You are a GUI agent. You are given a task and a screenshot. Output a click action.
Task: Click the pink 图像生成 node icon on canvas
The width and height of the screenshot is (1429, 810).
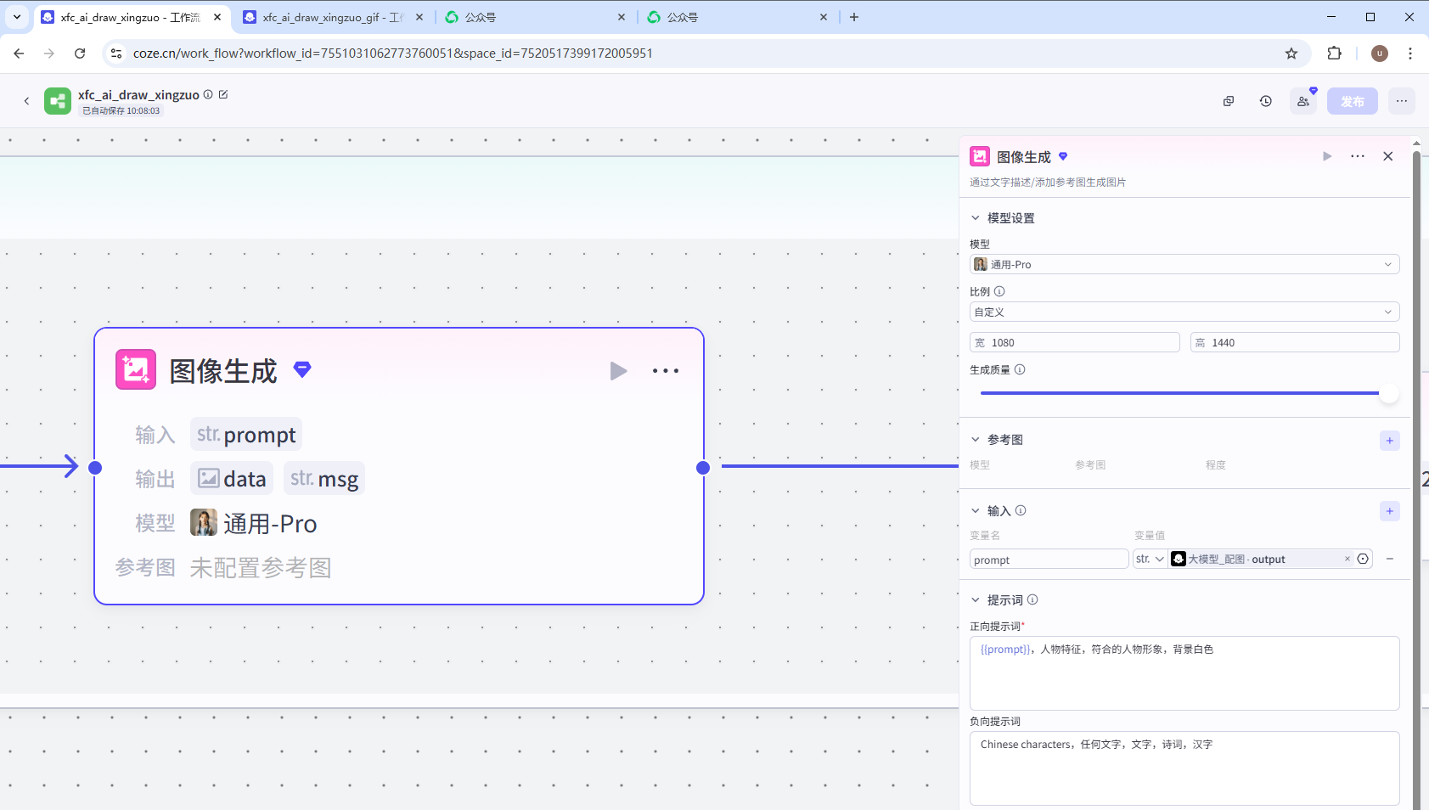point(136,369)
